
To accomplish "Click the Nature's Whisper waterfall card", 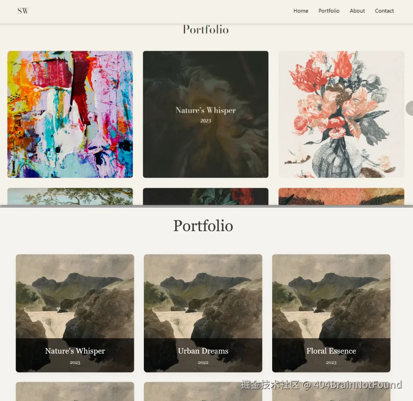I will (75, 313).
